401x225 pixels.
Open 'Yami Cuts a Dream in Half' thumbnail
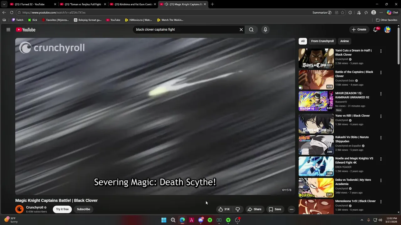[x=316, y=58]
